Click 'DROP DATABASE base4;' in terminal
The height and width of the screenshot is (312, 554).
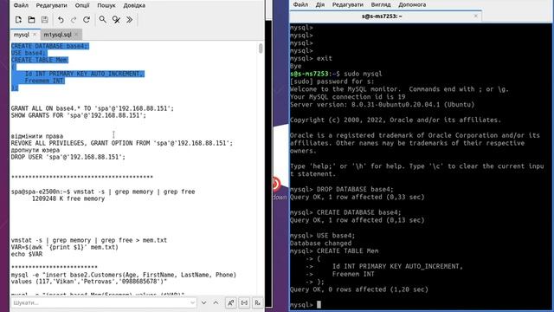(355, 189)
